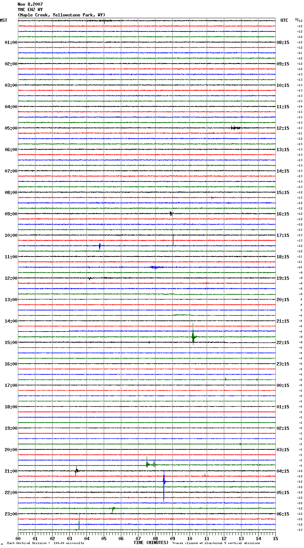Screen dimensions: 304x548
Task: Click the '15:15' UTC row label
Action: [x=283, y=193]
